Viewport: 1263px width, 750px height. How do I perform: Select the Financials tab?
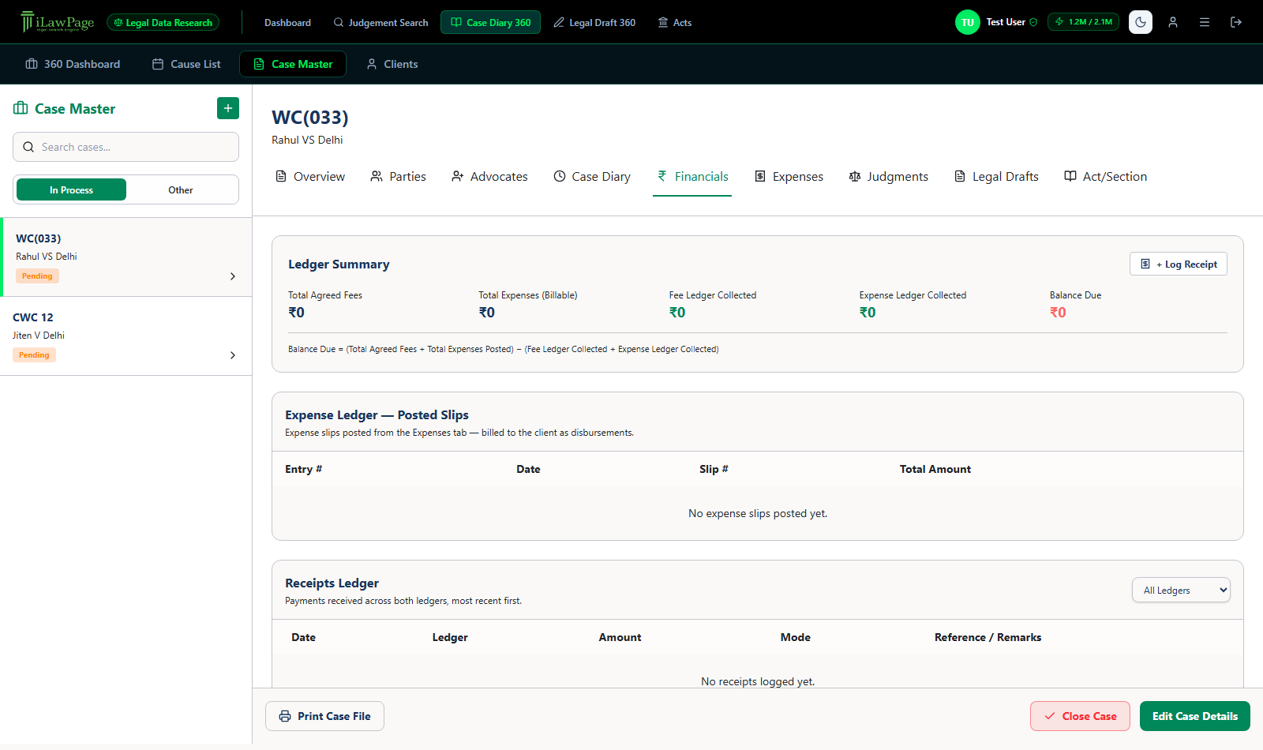coord(692,177)
